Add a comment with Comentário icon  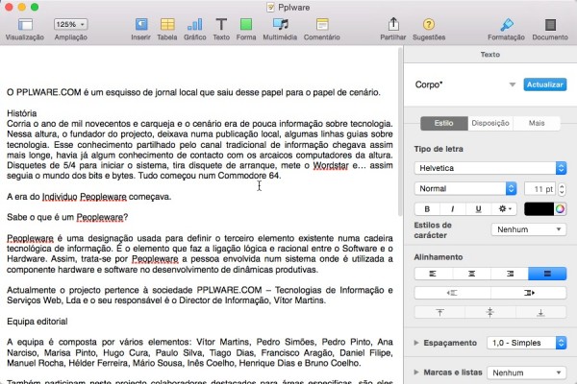pyautogui.click(x=322, y=25)
